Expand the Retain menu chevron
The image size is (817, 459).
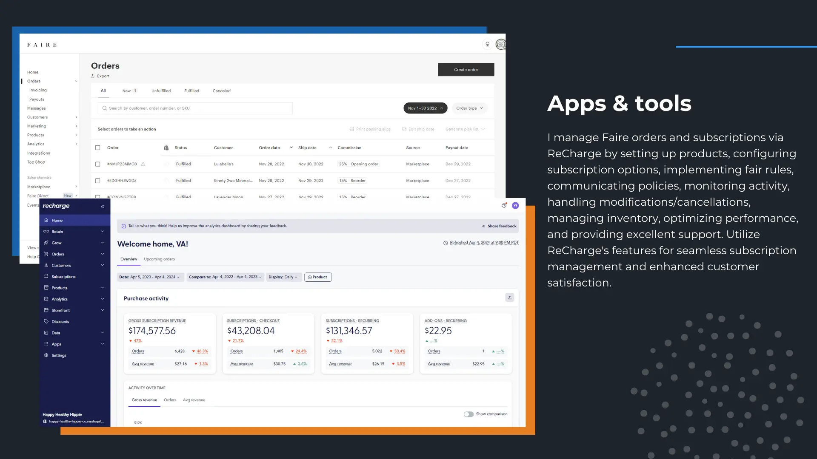pyautogui.click(x=103, y=232)
